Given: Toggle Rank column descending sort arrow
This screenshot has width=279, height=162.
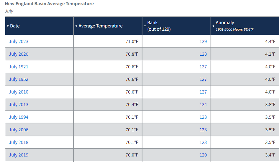Looking at the screenshot, I should click(145, 26).
